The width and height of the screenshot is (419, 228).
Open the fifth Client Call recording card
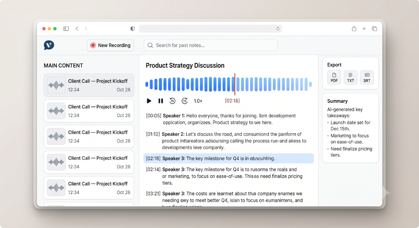click(x=89, y=188)
